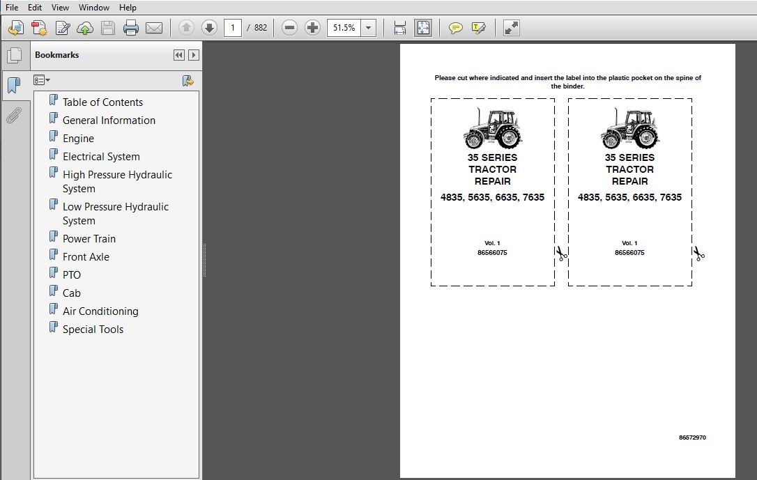This screenshot has height=480, width=757.
Task: Click the upload to cloud icon
Action: coord(85,28)
